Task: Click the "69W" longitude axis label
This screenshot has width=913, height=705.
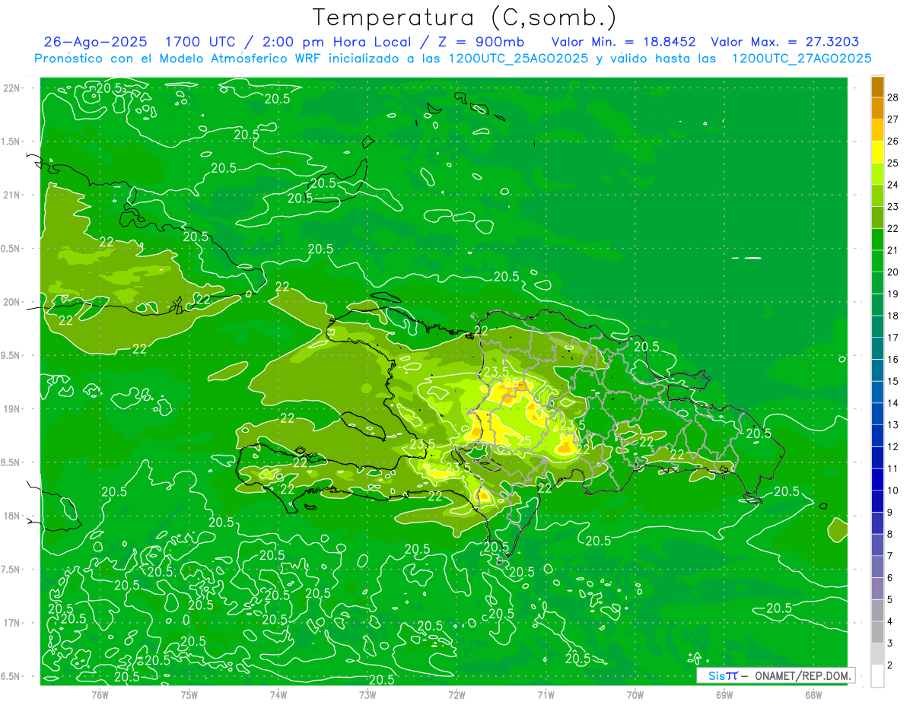Action: point(724,694)
